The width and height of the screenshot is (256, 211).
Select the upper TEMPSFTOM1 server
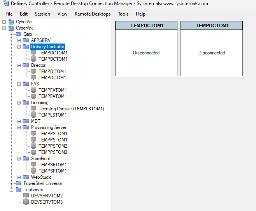(x=53, y=165)
